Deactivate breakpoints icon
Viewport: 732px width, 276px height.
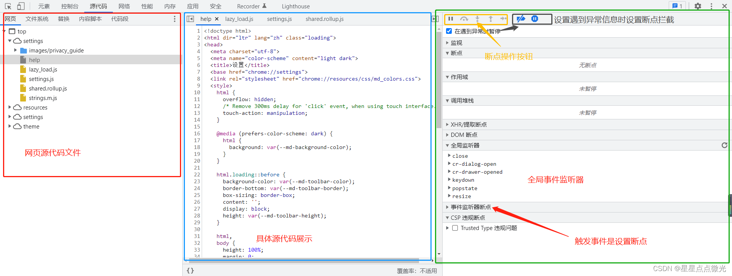pyautogui.click(x=521, y=19)
